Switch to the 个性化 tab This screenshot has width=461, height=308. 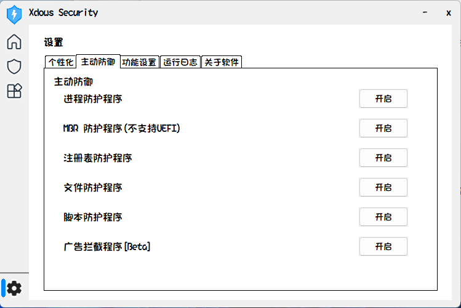tap(60, 62)
